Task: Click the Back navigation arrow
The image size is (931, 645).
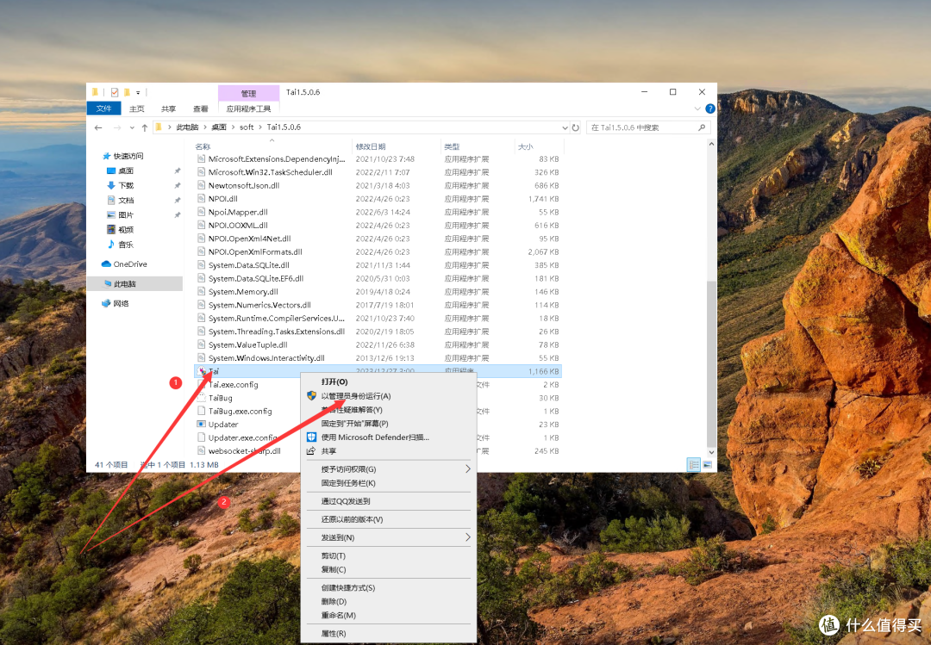Action: coord(98,127)
